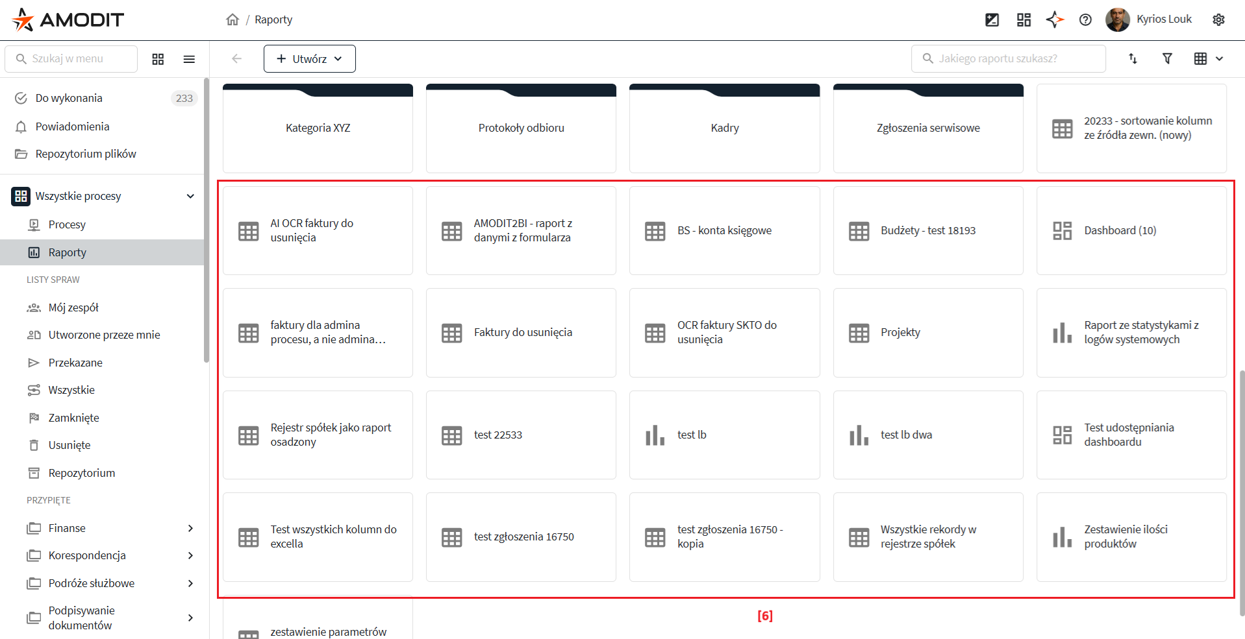The height and width of the screenshot is (639, 1245).
Task: Open Dashboard (10) tile
Action: coord(1131,231)
